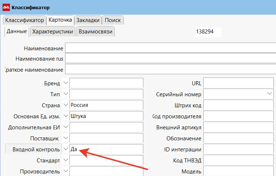Expand the Бренд dropdown arrow
This screenshot has width=276, height=176.
pos(65,83)
